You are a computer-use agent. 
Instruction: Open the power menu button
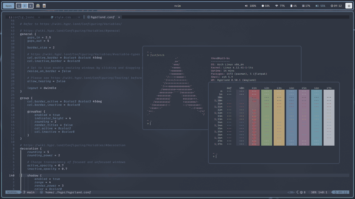(349, 6)
